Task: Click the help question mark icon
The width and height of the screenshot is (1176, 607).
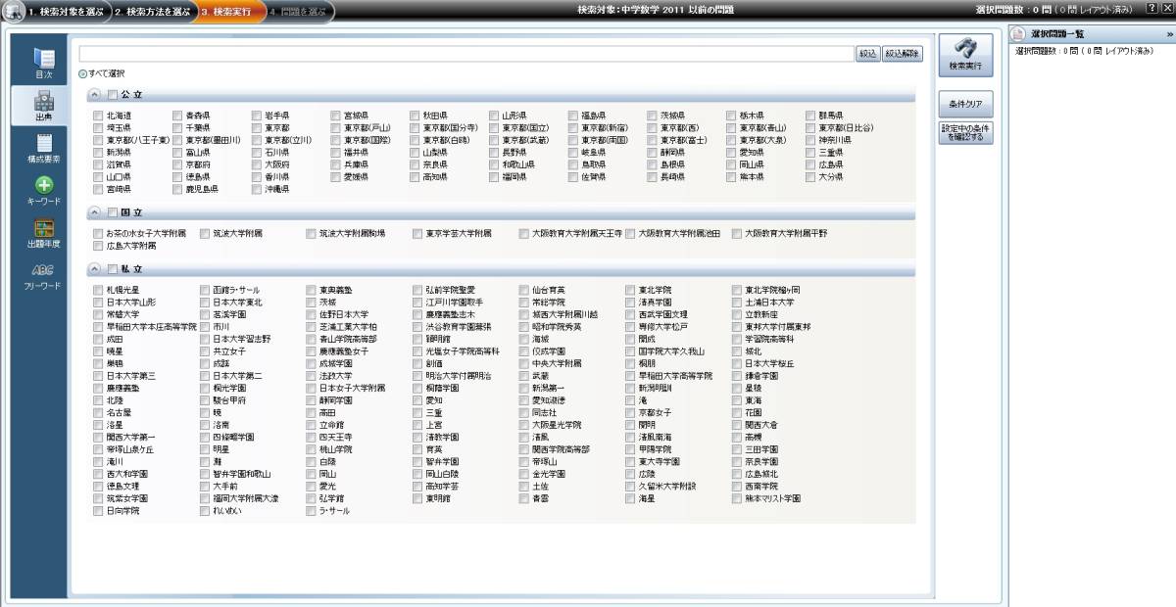Action: coord(1151,9)
